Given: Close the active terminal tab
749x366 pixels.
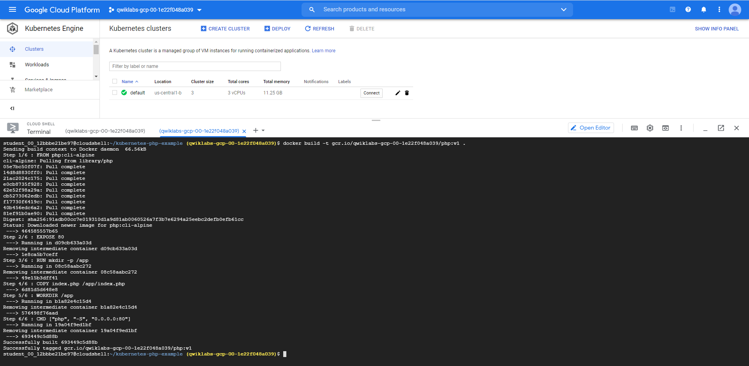Looking at the screenshot, I should [244, 131].
